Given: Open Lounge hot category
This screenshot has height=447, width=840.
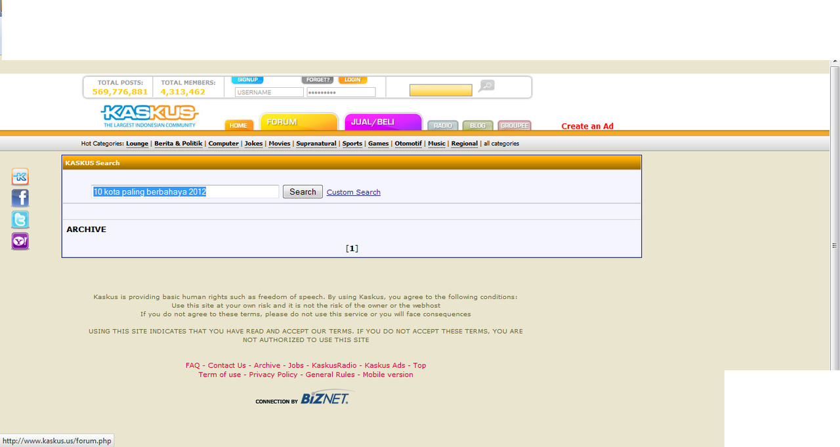Looking at the screenshot, I should click(137, 144).
